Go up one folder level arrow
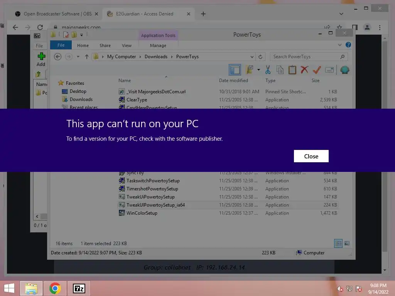395x296 pixels. click(87, 57)
